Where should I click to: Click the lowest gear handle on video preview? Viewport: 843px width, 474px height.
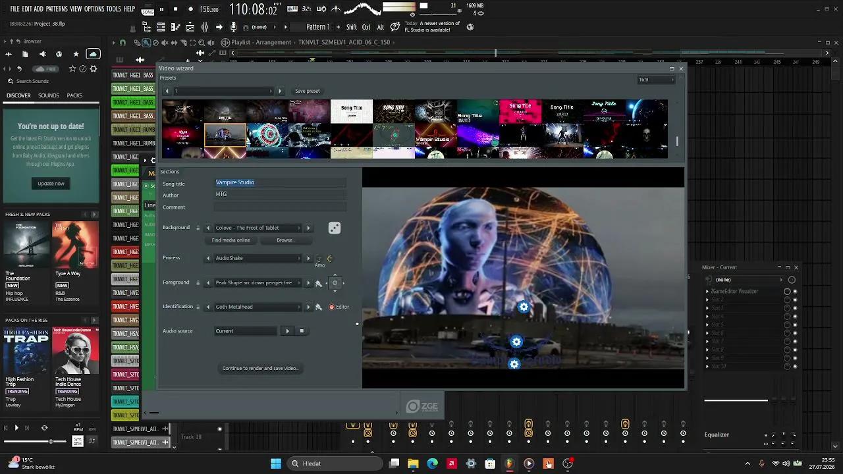point(514,363)
